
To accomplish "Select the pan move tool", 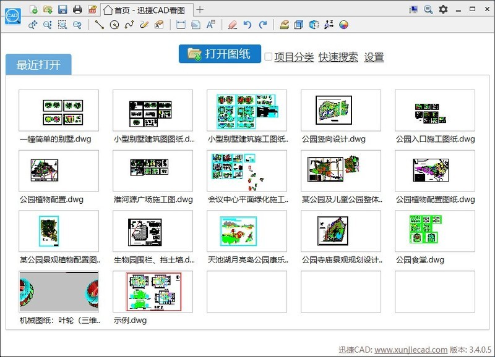I will [x=33, y=25].
